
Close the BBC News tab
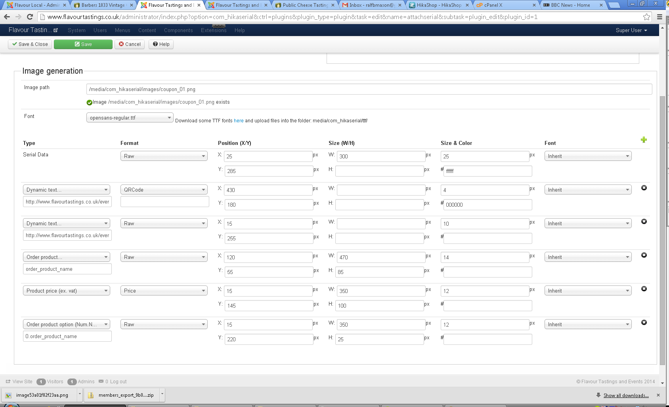point(601,5)
